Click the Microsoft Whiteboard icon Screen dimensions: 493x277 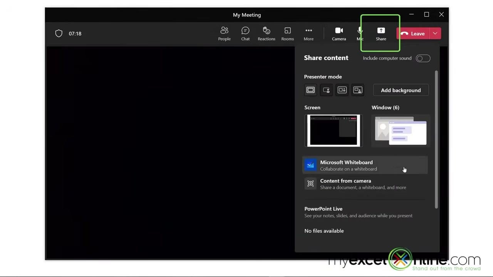[310, 165]
